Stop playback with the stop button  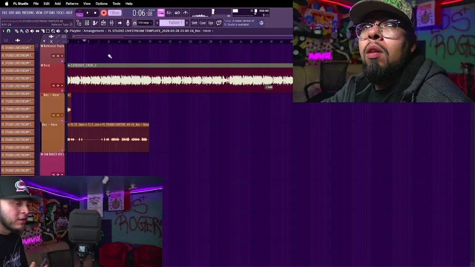click(x=95, y=13)
